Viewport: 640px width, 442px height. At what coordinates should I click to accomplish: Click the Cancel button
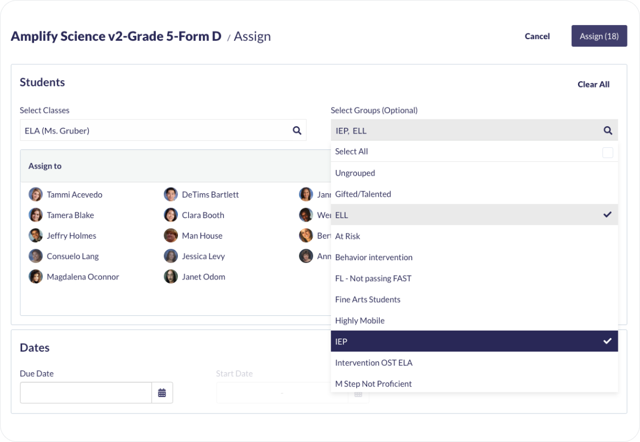pyautogui.click(x=537, y=36)
